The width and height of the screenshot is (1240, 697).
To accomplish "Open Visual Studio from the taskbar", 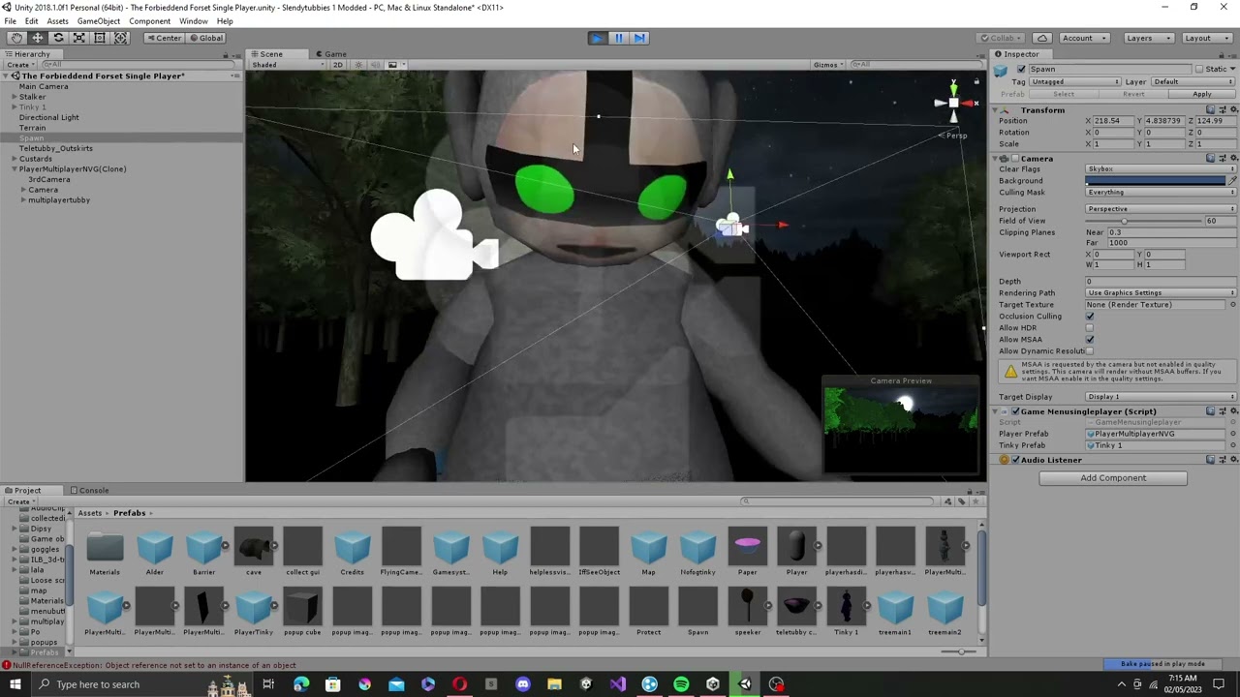I will click(x=618, y=684).
